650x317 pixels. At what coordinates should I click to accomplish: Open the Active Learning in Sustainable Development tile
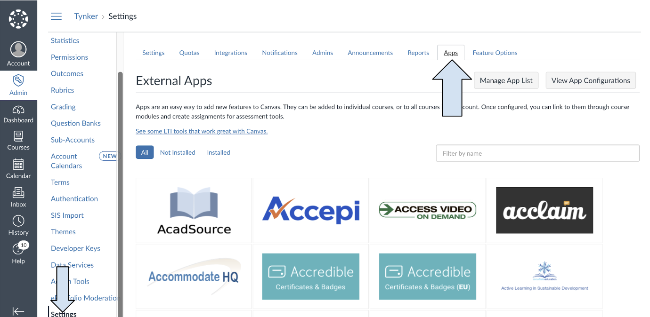(544, 276)
